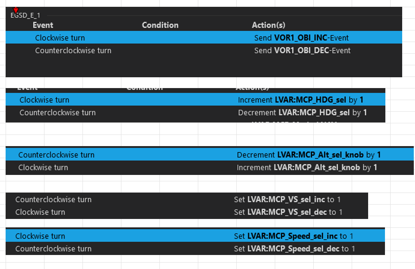Click Set LVAR:MCP_VS_sel_inc to 1 action
415x269 pixels.
coord(287,200)
